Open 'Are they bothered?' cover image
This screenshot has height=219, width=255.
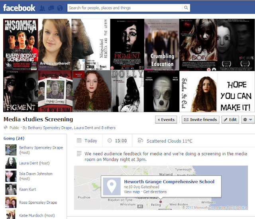[x=55, y=45]
